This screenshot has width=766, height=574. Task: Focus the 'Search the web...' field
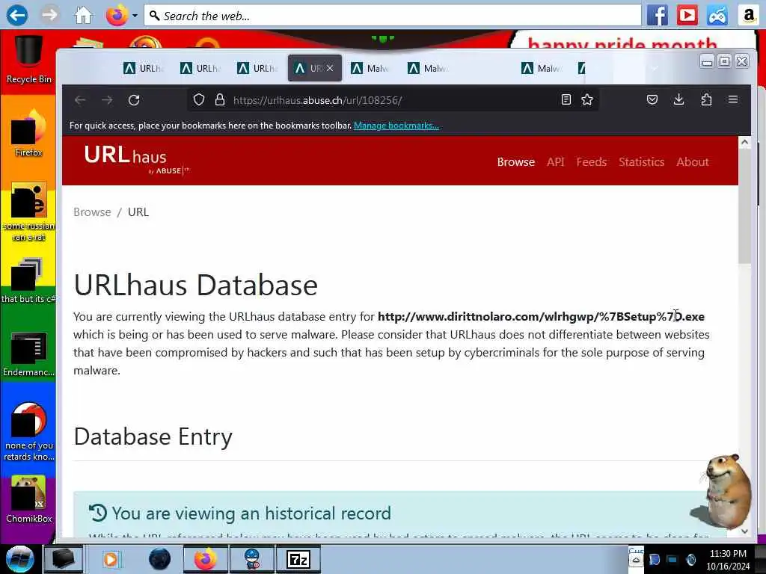point(392,16)
